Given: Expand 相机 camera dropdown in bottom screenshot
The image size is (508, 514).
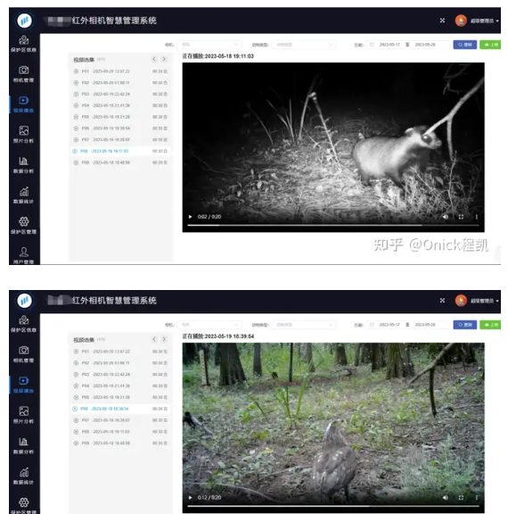Looking at the screenshot, I should (209, 325).
